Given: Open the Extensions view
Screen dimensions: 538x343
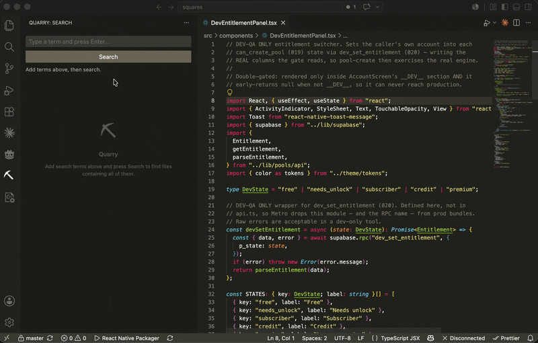Looking at the screenshot, I should 9,112.
